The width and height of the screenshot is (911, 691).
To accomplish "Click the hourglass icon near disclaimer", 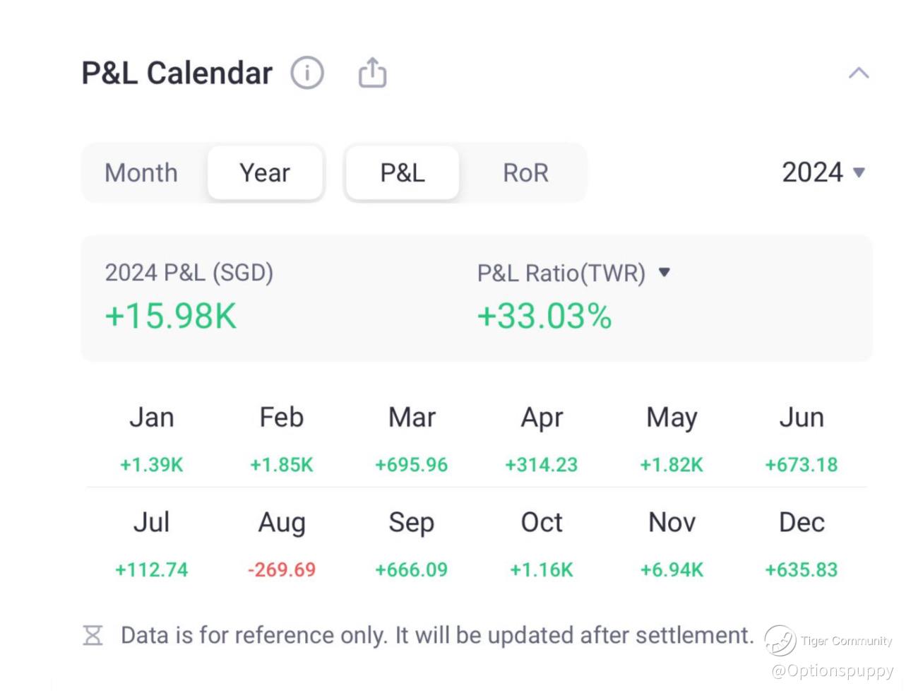I will [93, 635].
